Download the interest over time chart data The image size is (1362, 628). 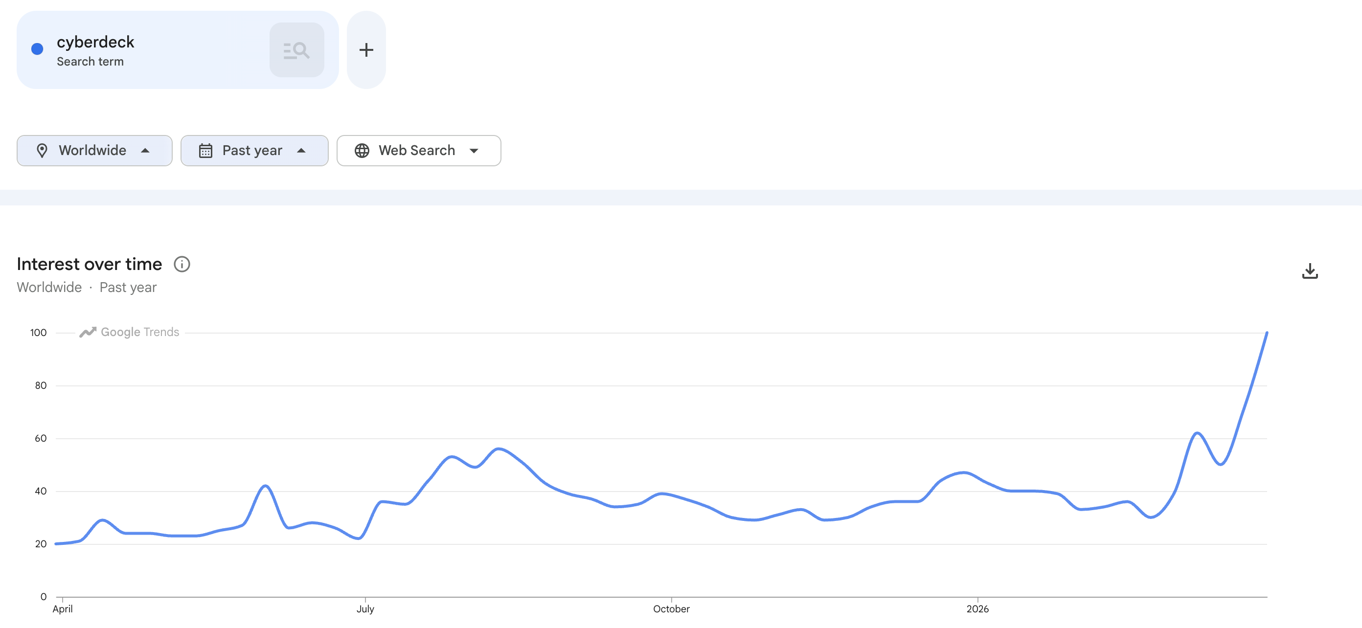(x=1309, y=271)
